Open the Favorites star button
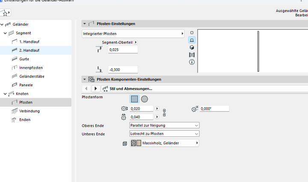Image resolution: width=308 pixels, height=182 pixels. point(5,13)
